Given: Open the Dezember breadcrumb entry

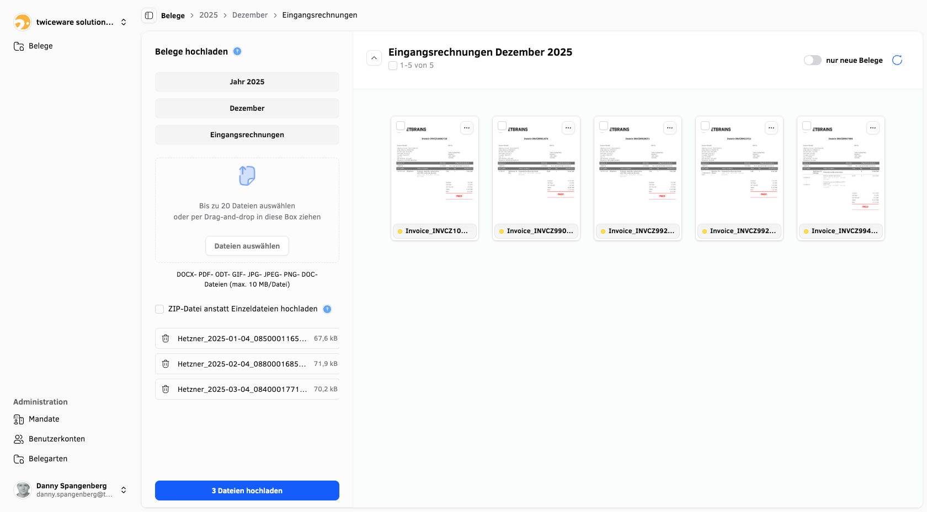Looking at the screenshot, I should 249,15.
